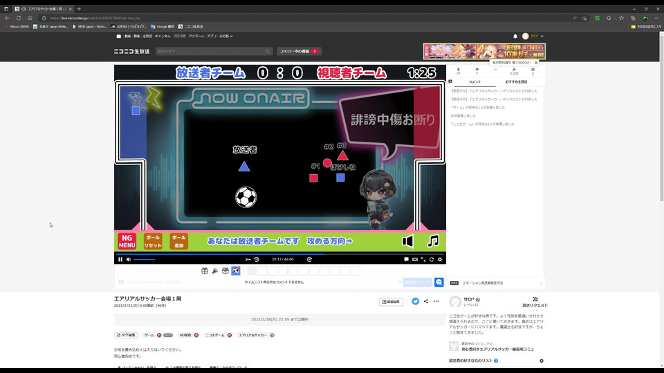This screenshot has height=373, width=664.
Task: Open the browser settings three-dot menu
Action: pyautogui.click(x=657, y=18)
